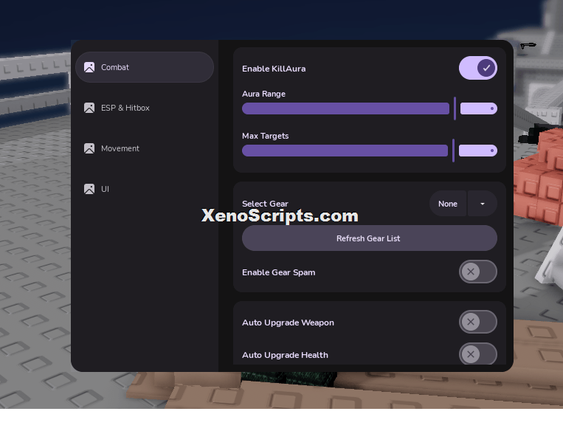Click the Aura Range slider bar
This screenshot has width=563, height=431.
point(345,108)
